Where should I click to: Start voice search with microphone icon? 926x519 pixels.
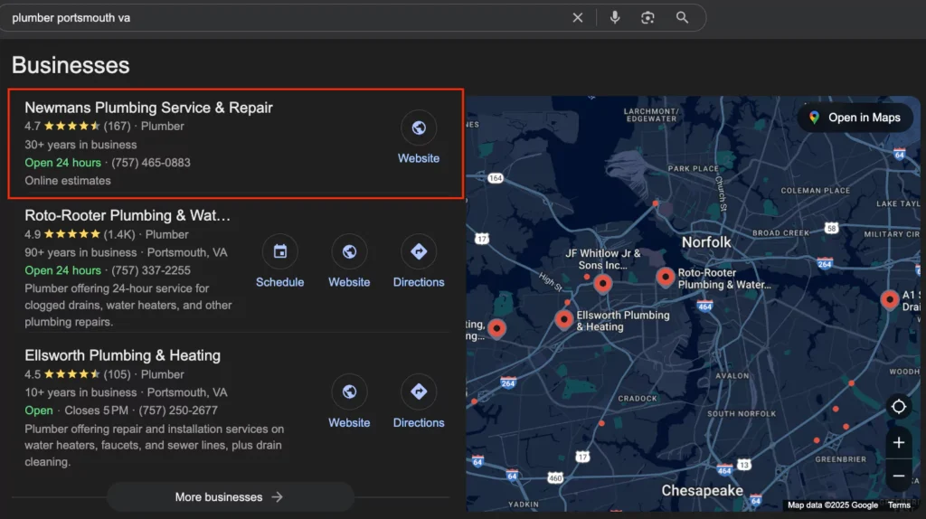pyautogui.click(x=615, y=18)
